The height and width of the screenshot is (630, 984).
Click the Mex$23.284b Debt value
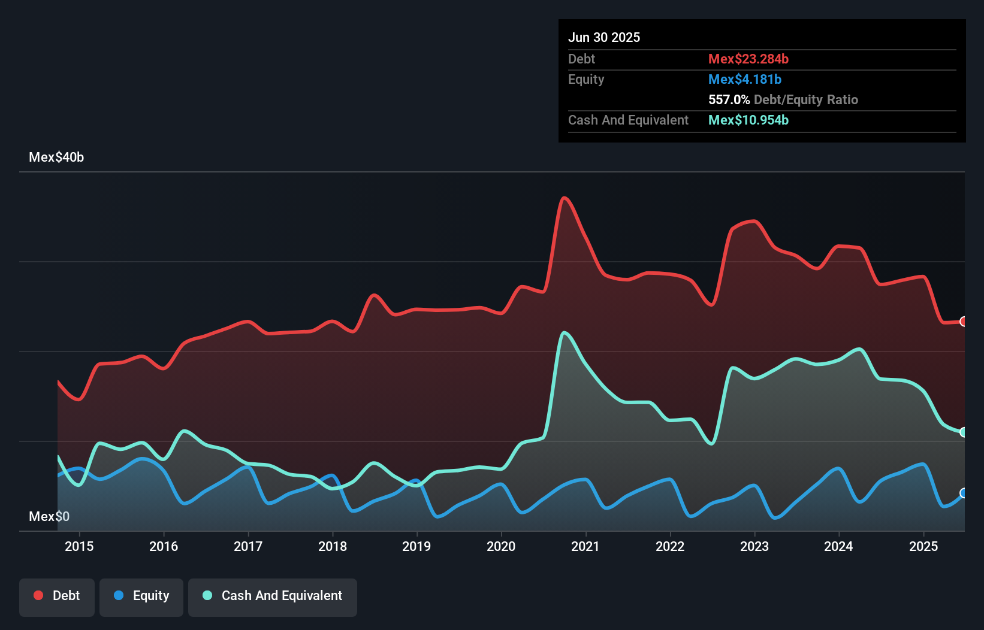coord(748,59)
